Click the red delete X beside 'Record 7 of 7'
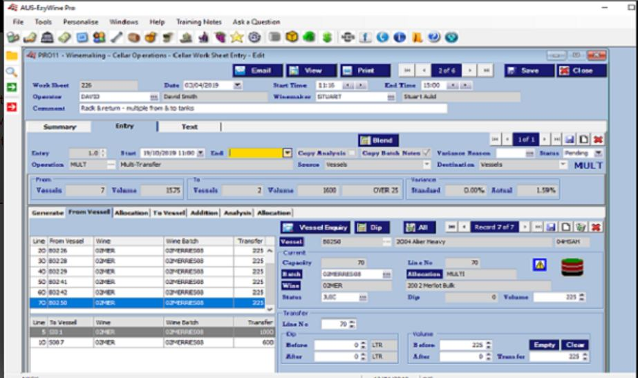 pyautogui.click(x=596, y=227)
